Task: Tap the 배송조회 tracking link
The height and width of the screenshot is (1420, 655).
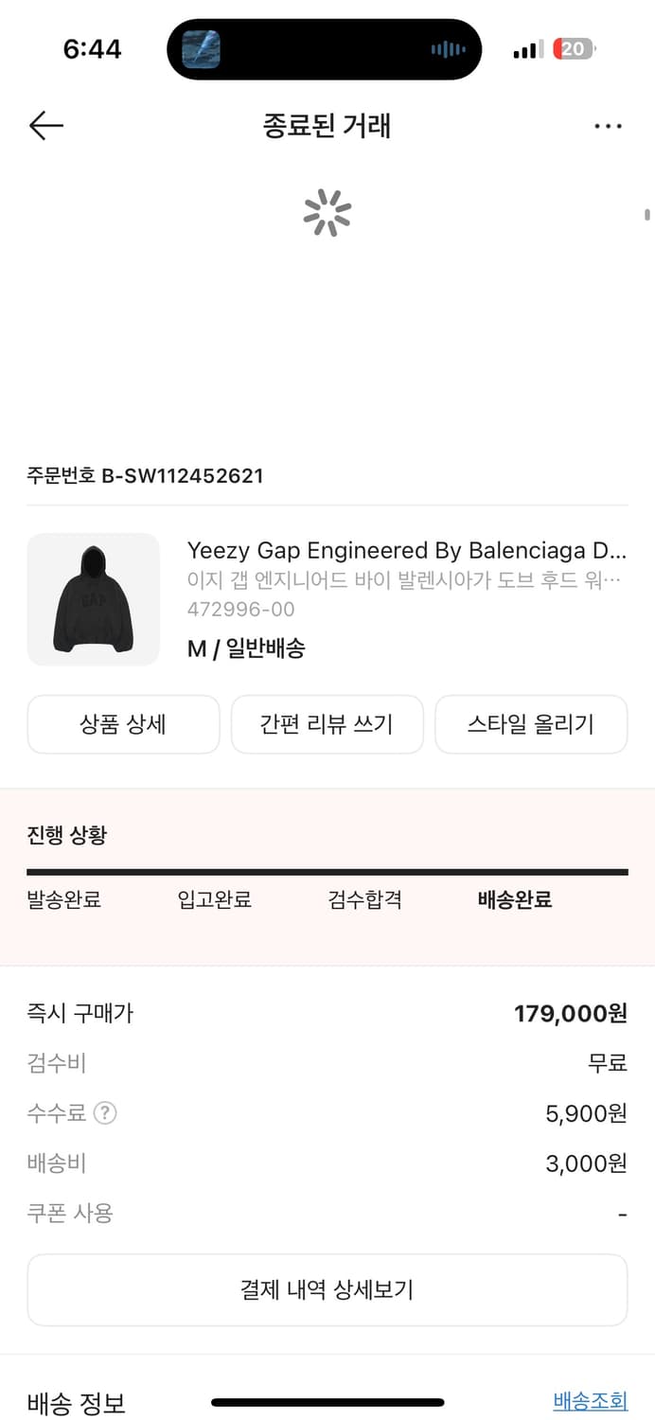Action: 590,1400
